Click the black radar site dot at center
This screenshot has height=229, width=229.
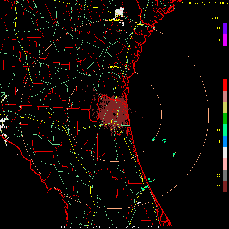pos(114,114)
